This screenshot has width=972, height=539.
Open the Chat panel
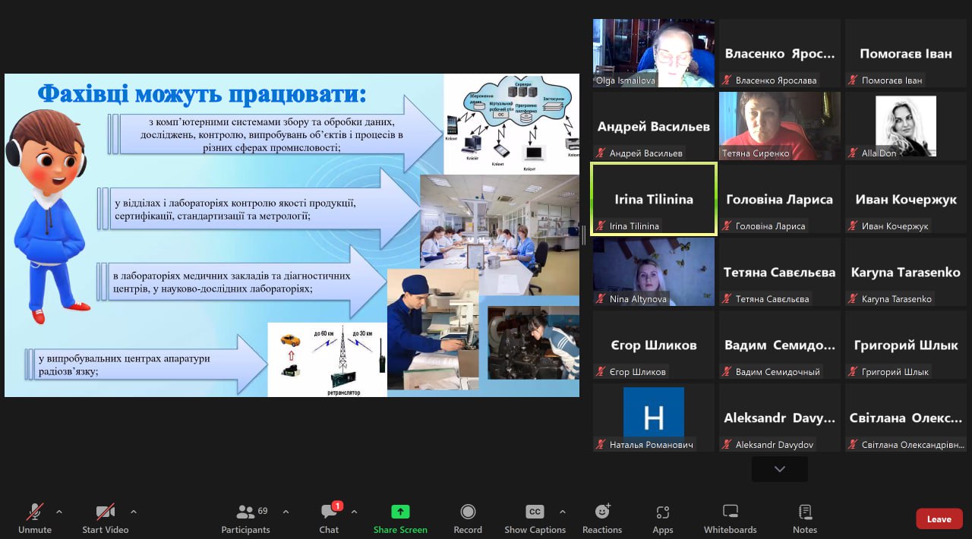329,519
